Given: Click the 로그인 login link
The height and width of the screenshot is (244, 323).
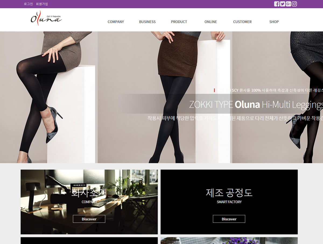Looking at the screenshot, I should coord(28,4).
